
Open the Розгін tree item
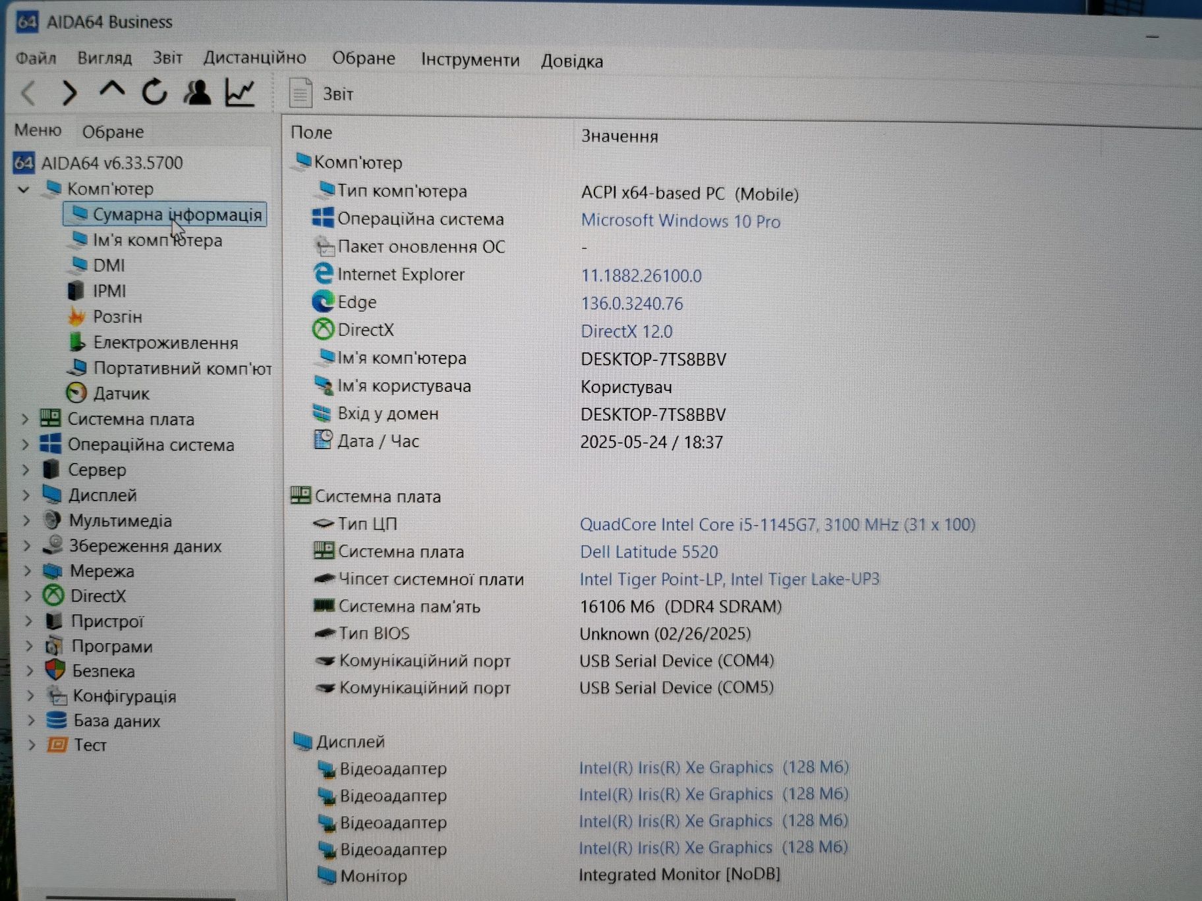point(105,317)
